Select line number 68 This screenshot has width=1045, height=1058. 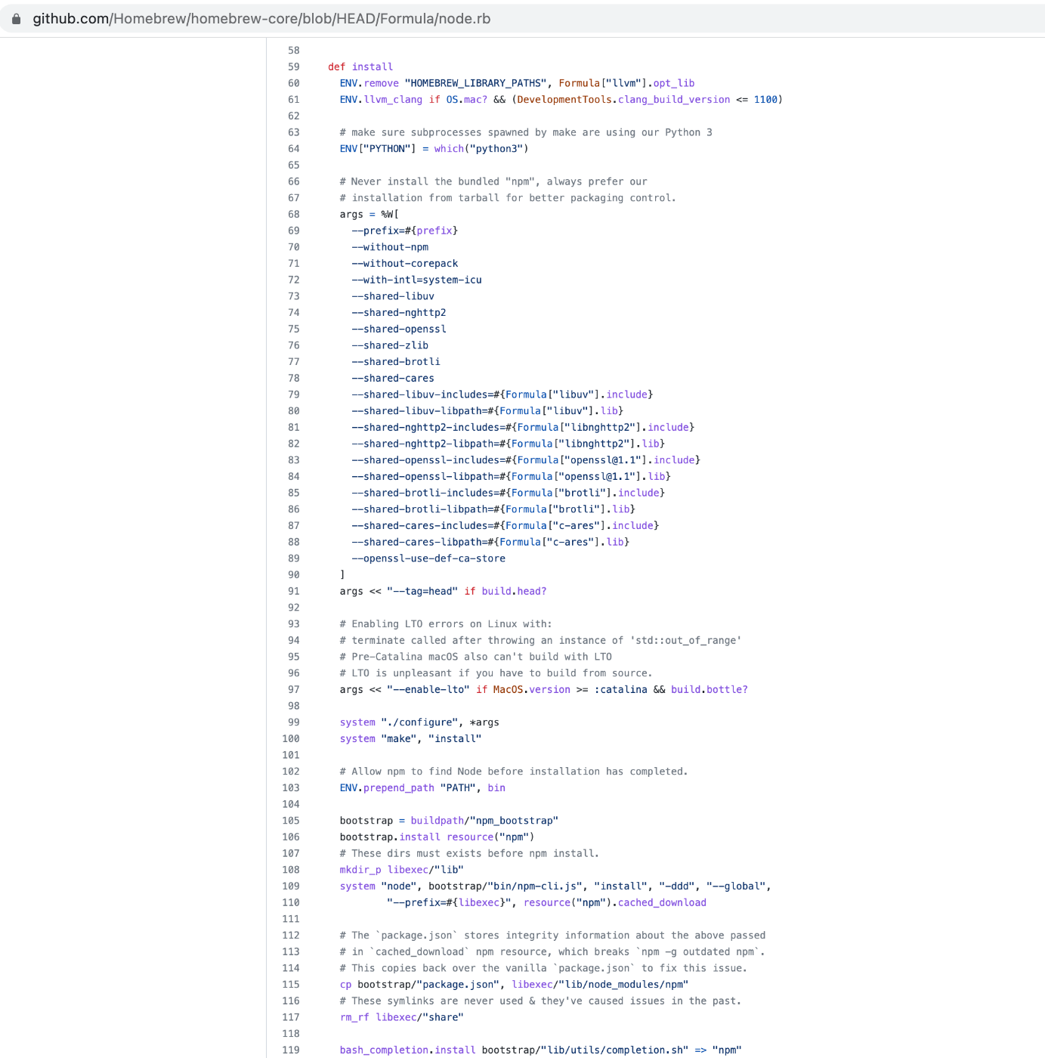[x=293, y=214]
